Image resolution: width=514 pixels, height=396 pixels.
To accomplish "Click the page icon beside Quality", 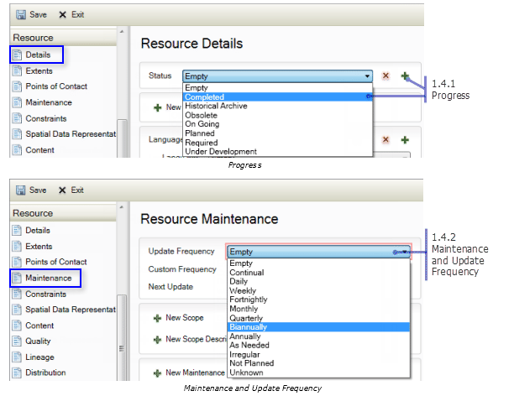I will click(x=18, y=341).
